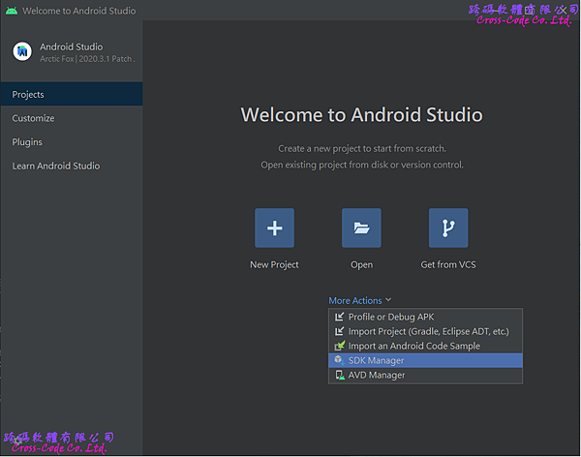This screenshot has height=457, width=581.
Task: Click the Open folder icon
Action: (x=361, y=228)
